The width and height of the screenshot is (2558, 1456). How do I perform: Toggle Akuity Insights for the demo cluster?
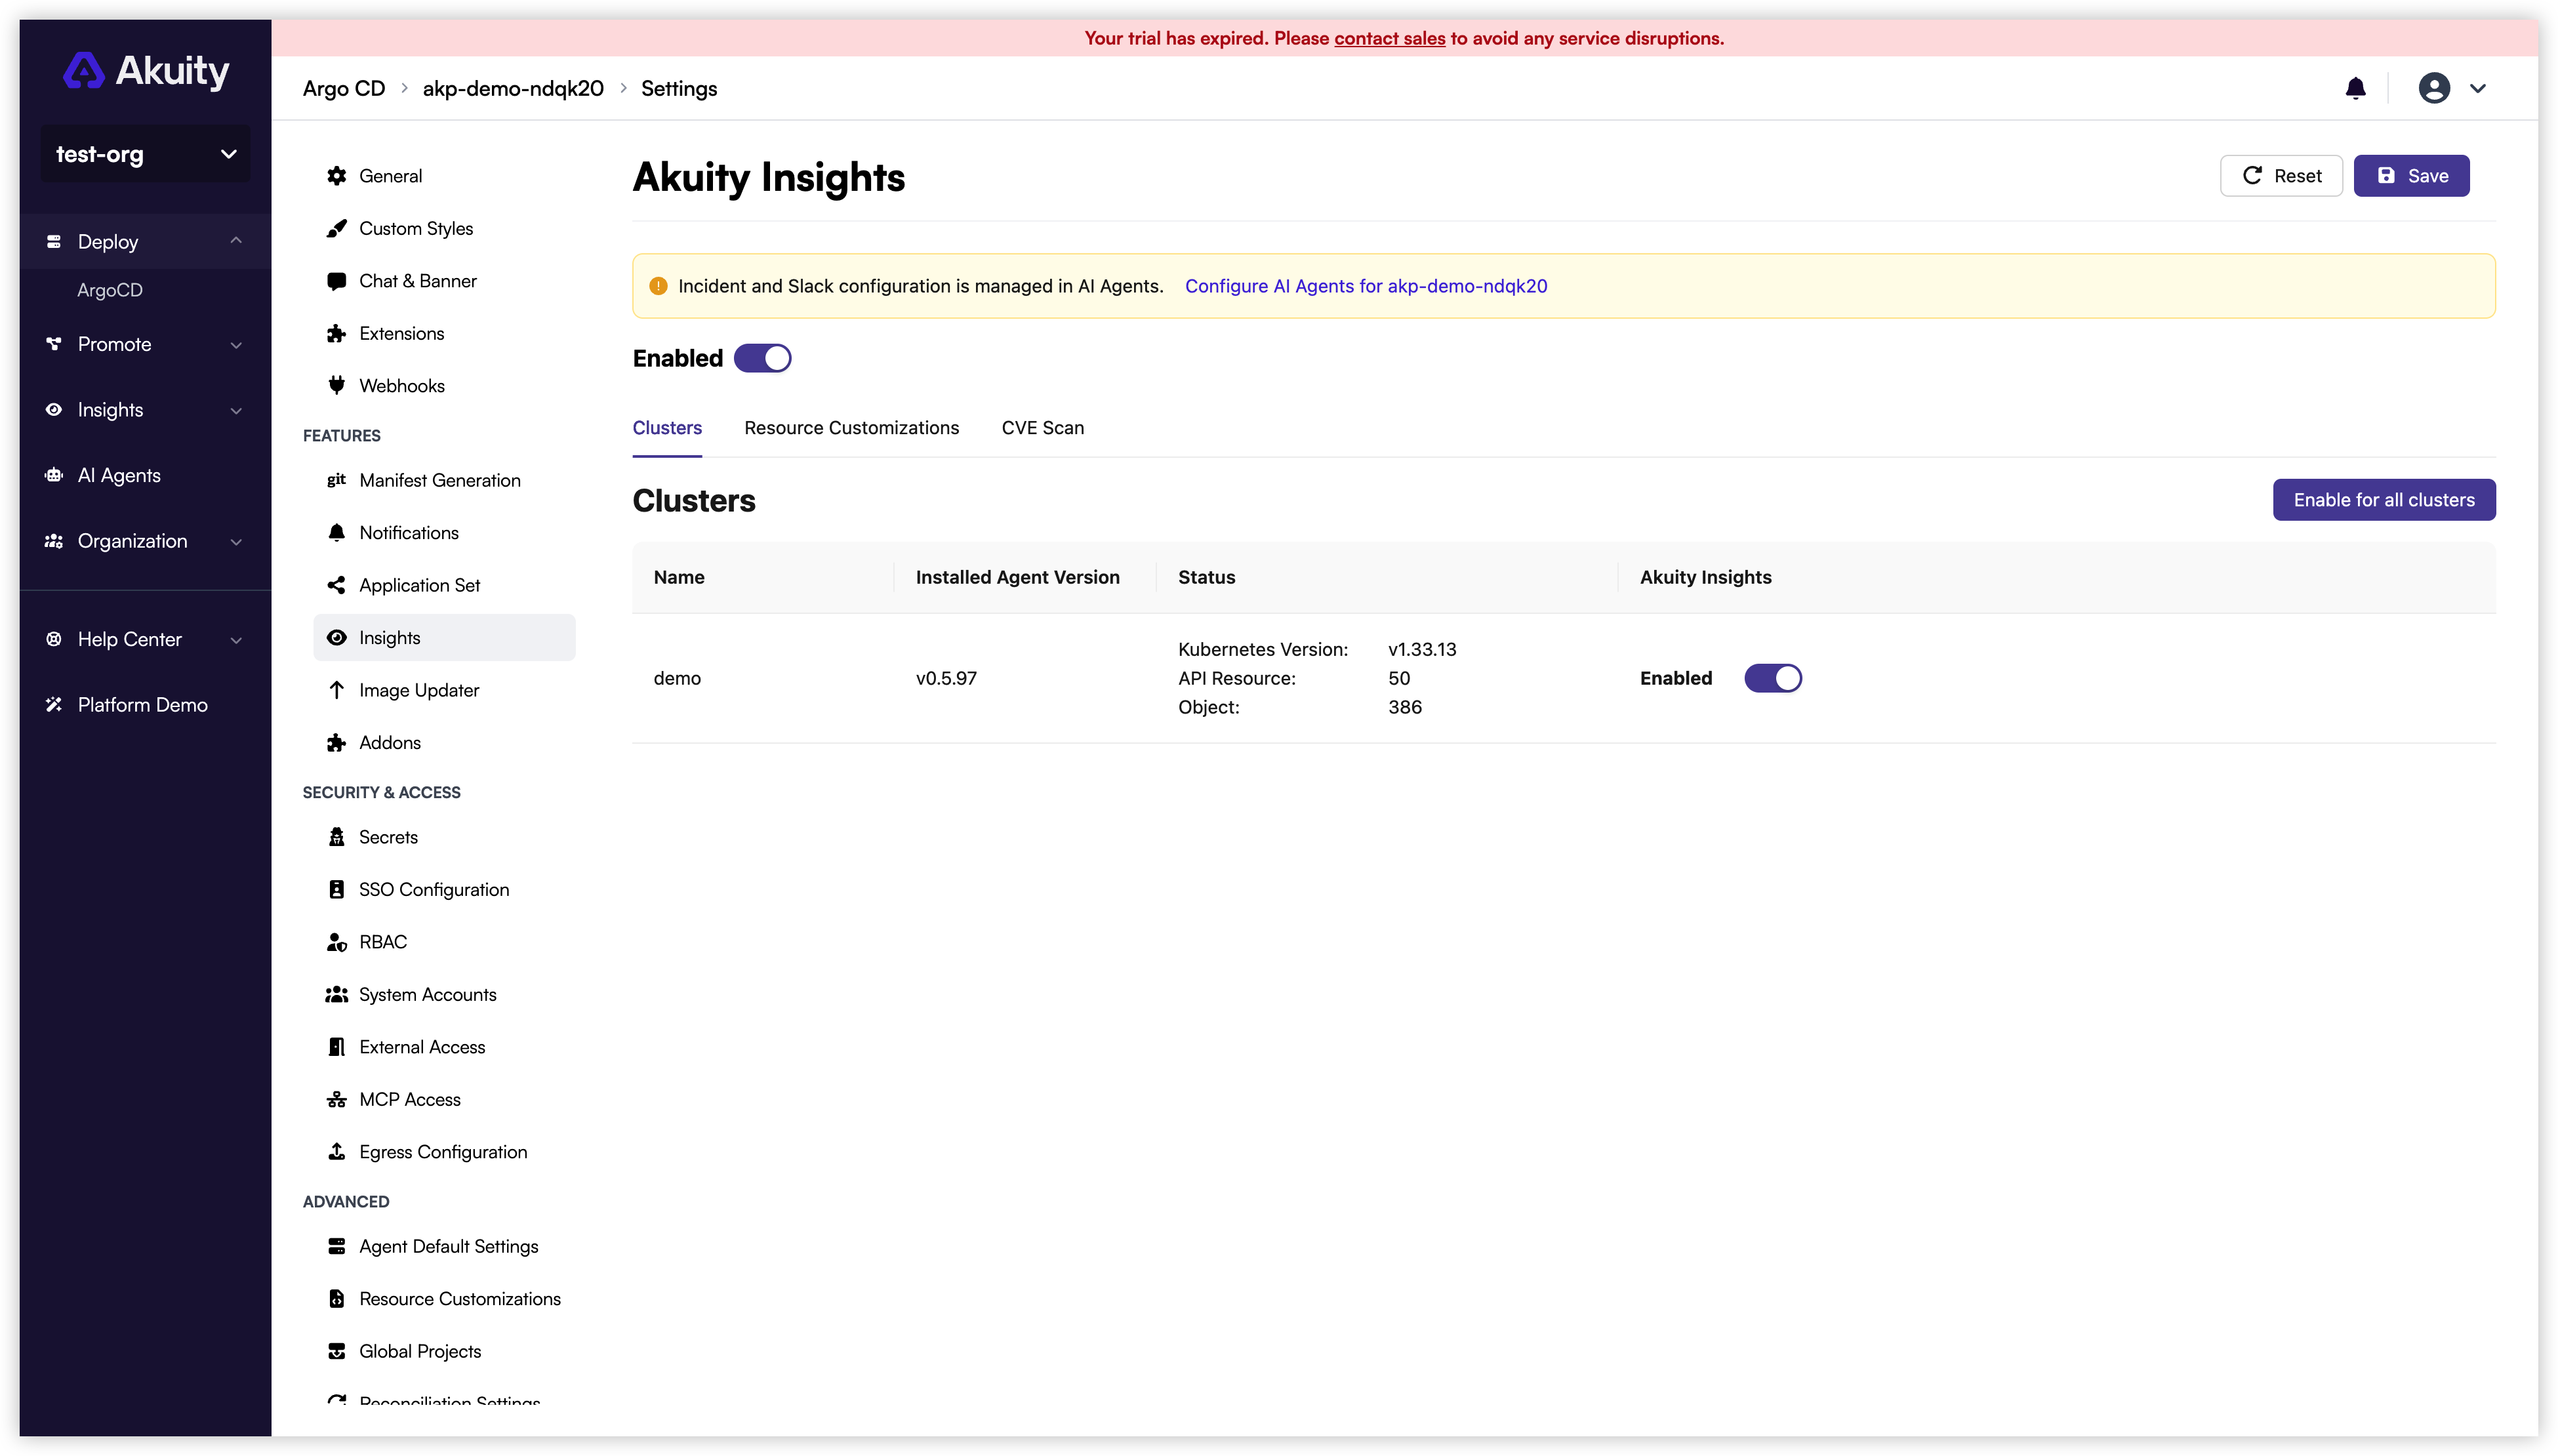[1773, 678]
